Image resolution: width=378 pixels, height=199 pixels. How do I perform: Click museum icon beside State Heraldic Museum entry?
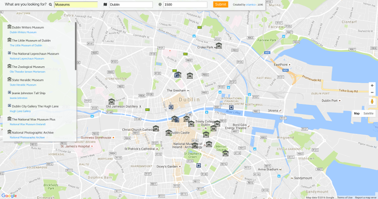9,79
